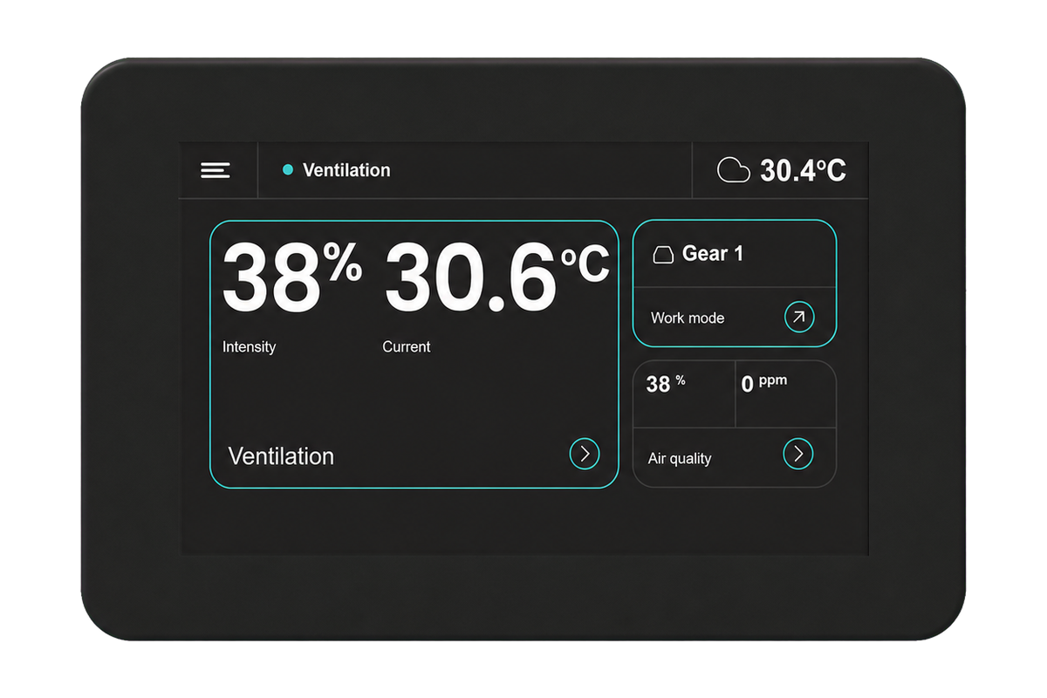This screenshot has width=1047, height=698.
Task: Open Air quality with the chevron button
Action: click(x=798, y=454)
